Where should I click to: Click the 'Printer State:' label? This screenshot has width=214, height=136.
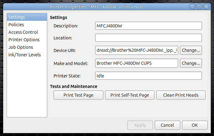point(67,76)
